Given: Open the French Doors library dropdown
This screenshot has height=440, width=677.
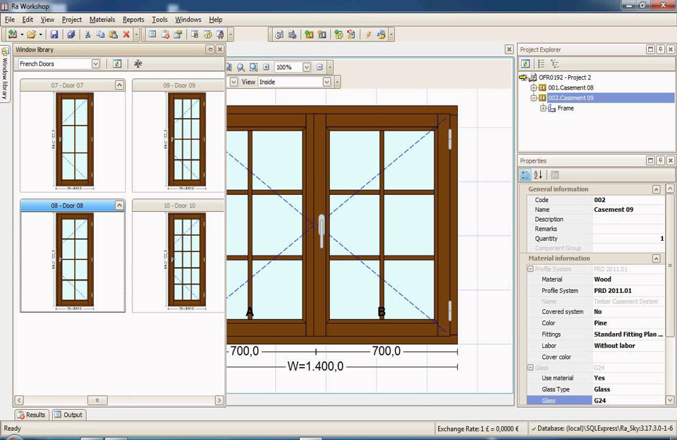Looking at the screenshot, I should [x=95, y=64].
